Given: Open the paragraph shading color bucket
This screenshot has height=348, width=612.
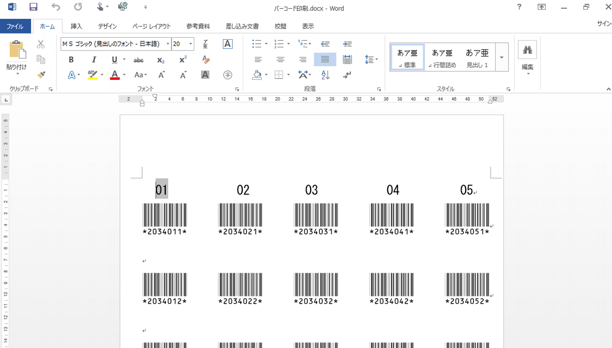Looking at the screenshot, I should coord(257,75).
